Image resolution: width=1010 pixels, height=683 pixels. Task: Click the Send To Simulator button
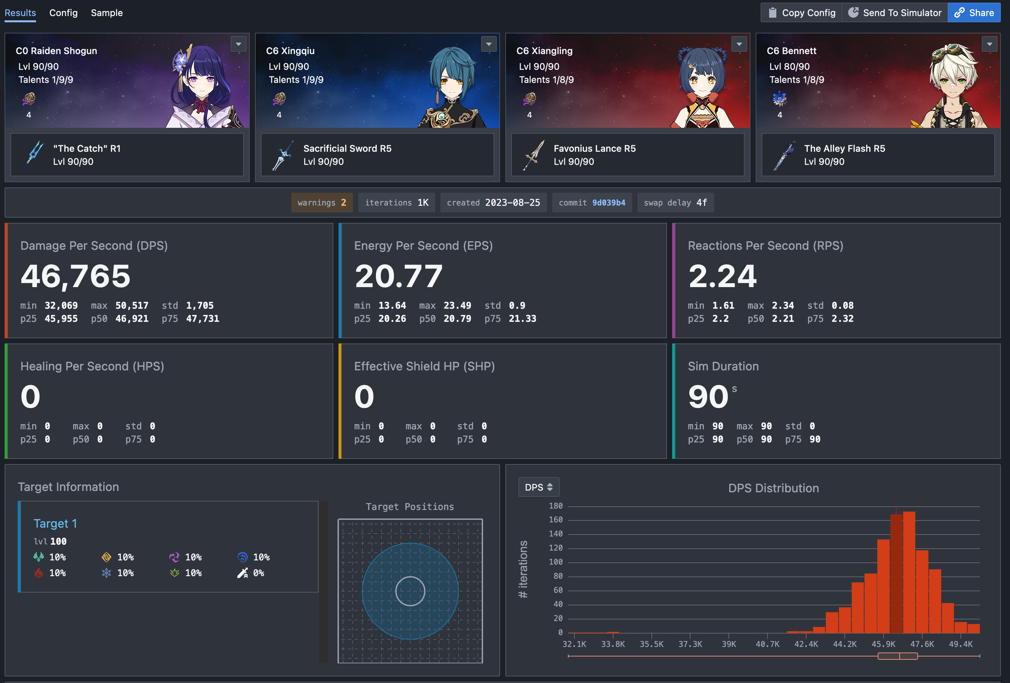click(x=895, y=12)
